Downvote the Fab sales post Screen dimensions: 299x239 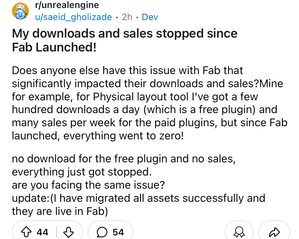coord(68,232)
